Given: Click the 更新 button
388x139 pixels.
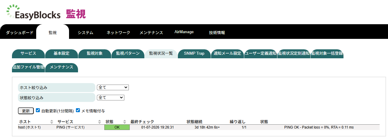Looking at the screenshot, I should coord(26,111).
